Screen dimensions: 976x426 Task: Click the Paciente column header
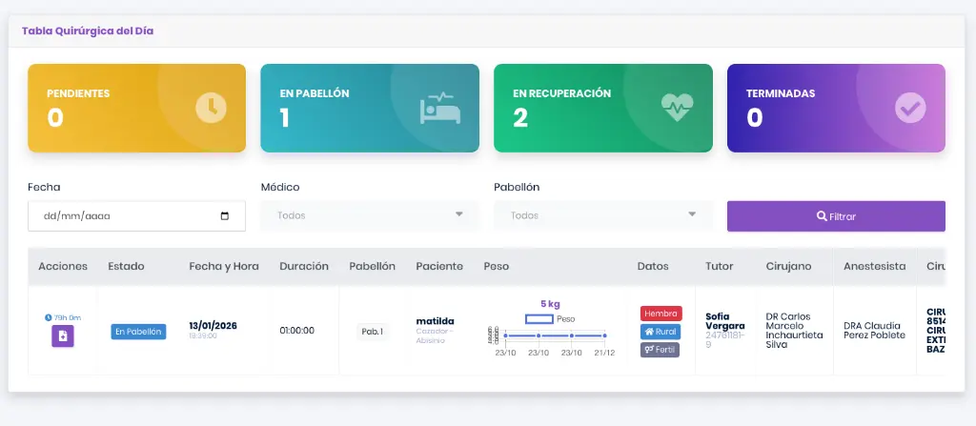[x=439, y=267]
